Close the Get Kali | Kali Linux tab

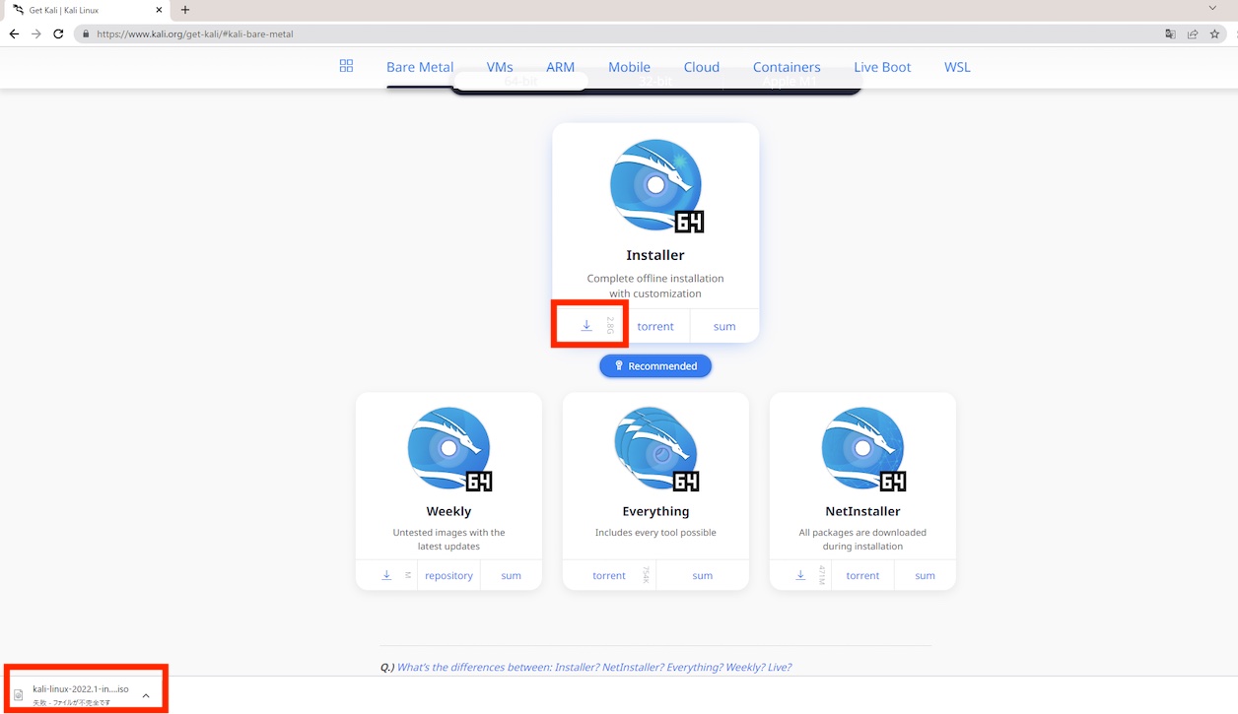coord(159,10)
